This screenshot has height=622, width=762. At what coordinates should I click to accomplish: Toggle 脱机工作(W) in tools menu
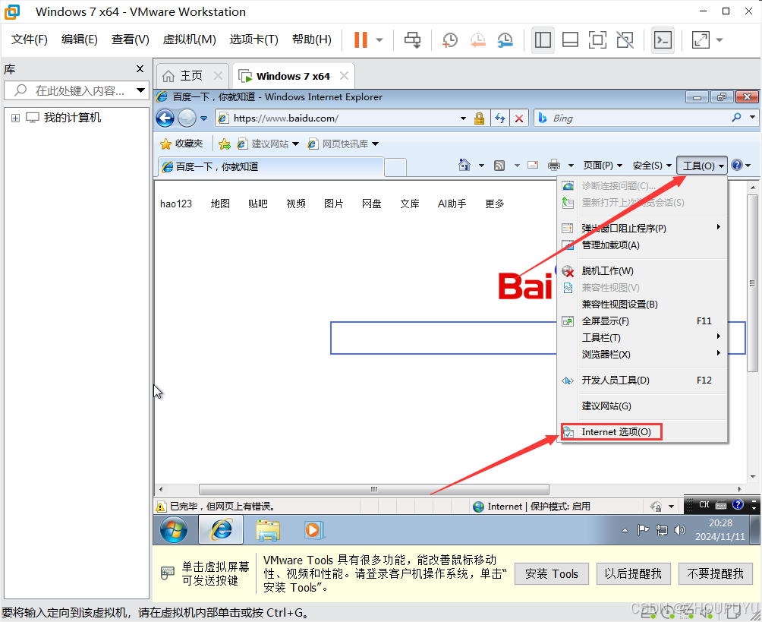point(641,271)
